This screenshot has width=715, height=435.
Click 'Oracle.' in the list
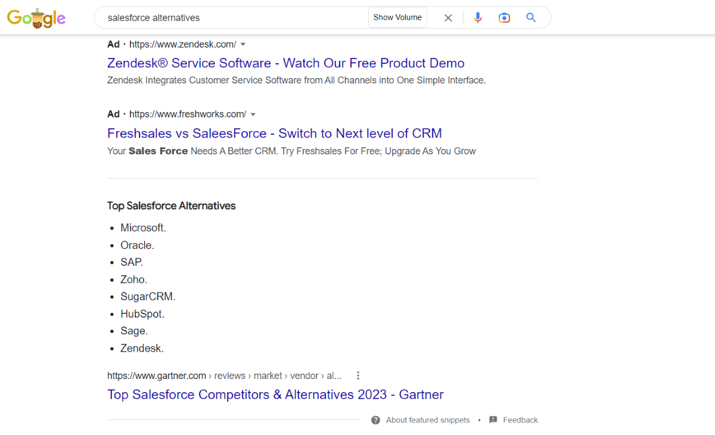coord(137,245)
